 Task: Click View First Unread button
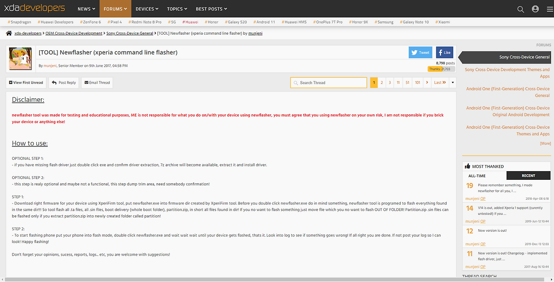25,82
